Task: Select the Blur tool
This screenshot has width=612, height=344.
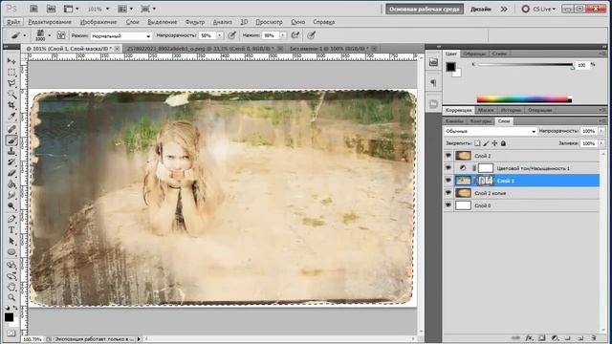Action: click(x=11, y=195)
